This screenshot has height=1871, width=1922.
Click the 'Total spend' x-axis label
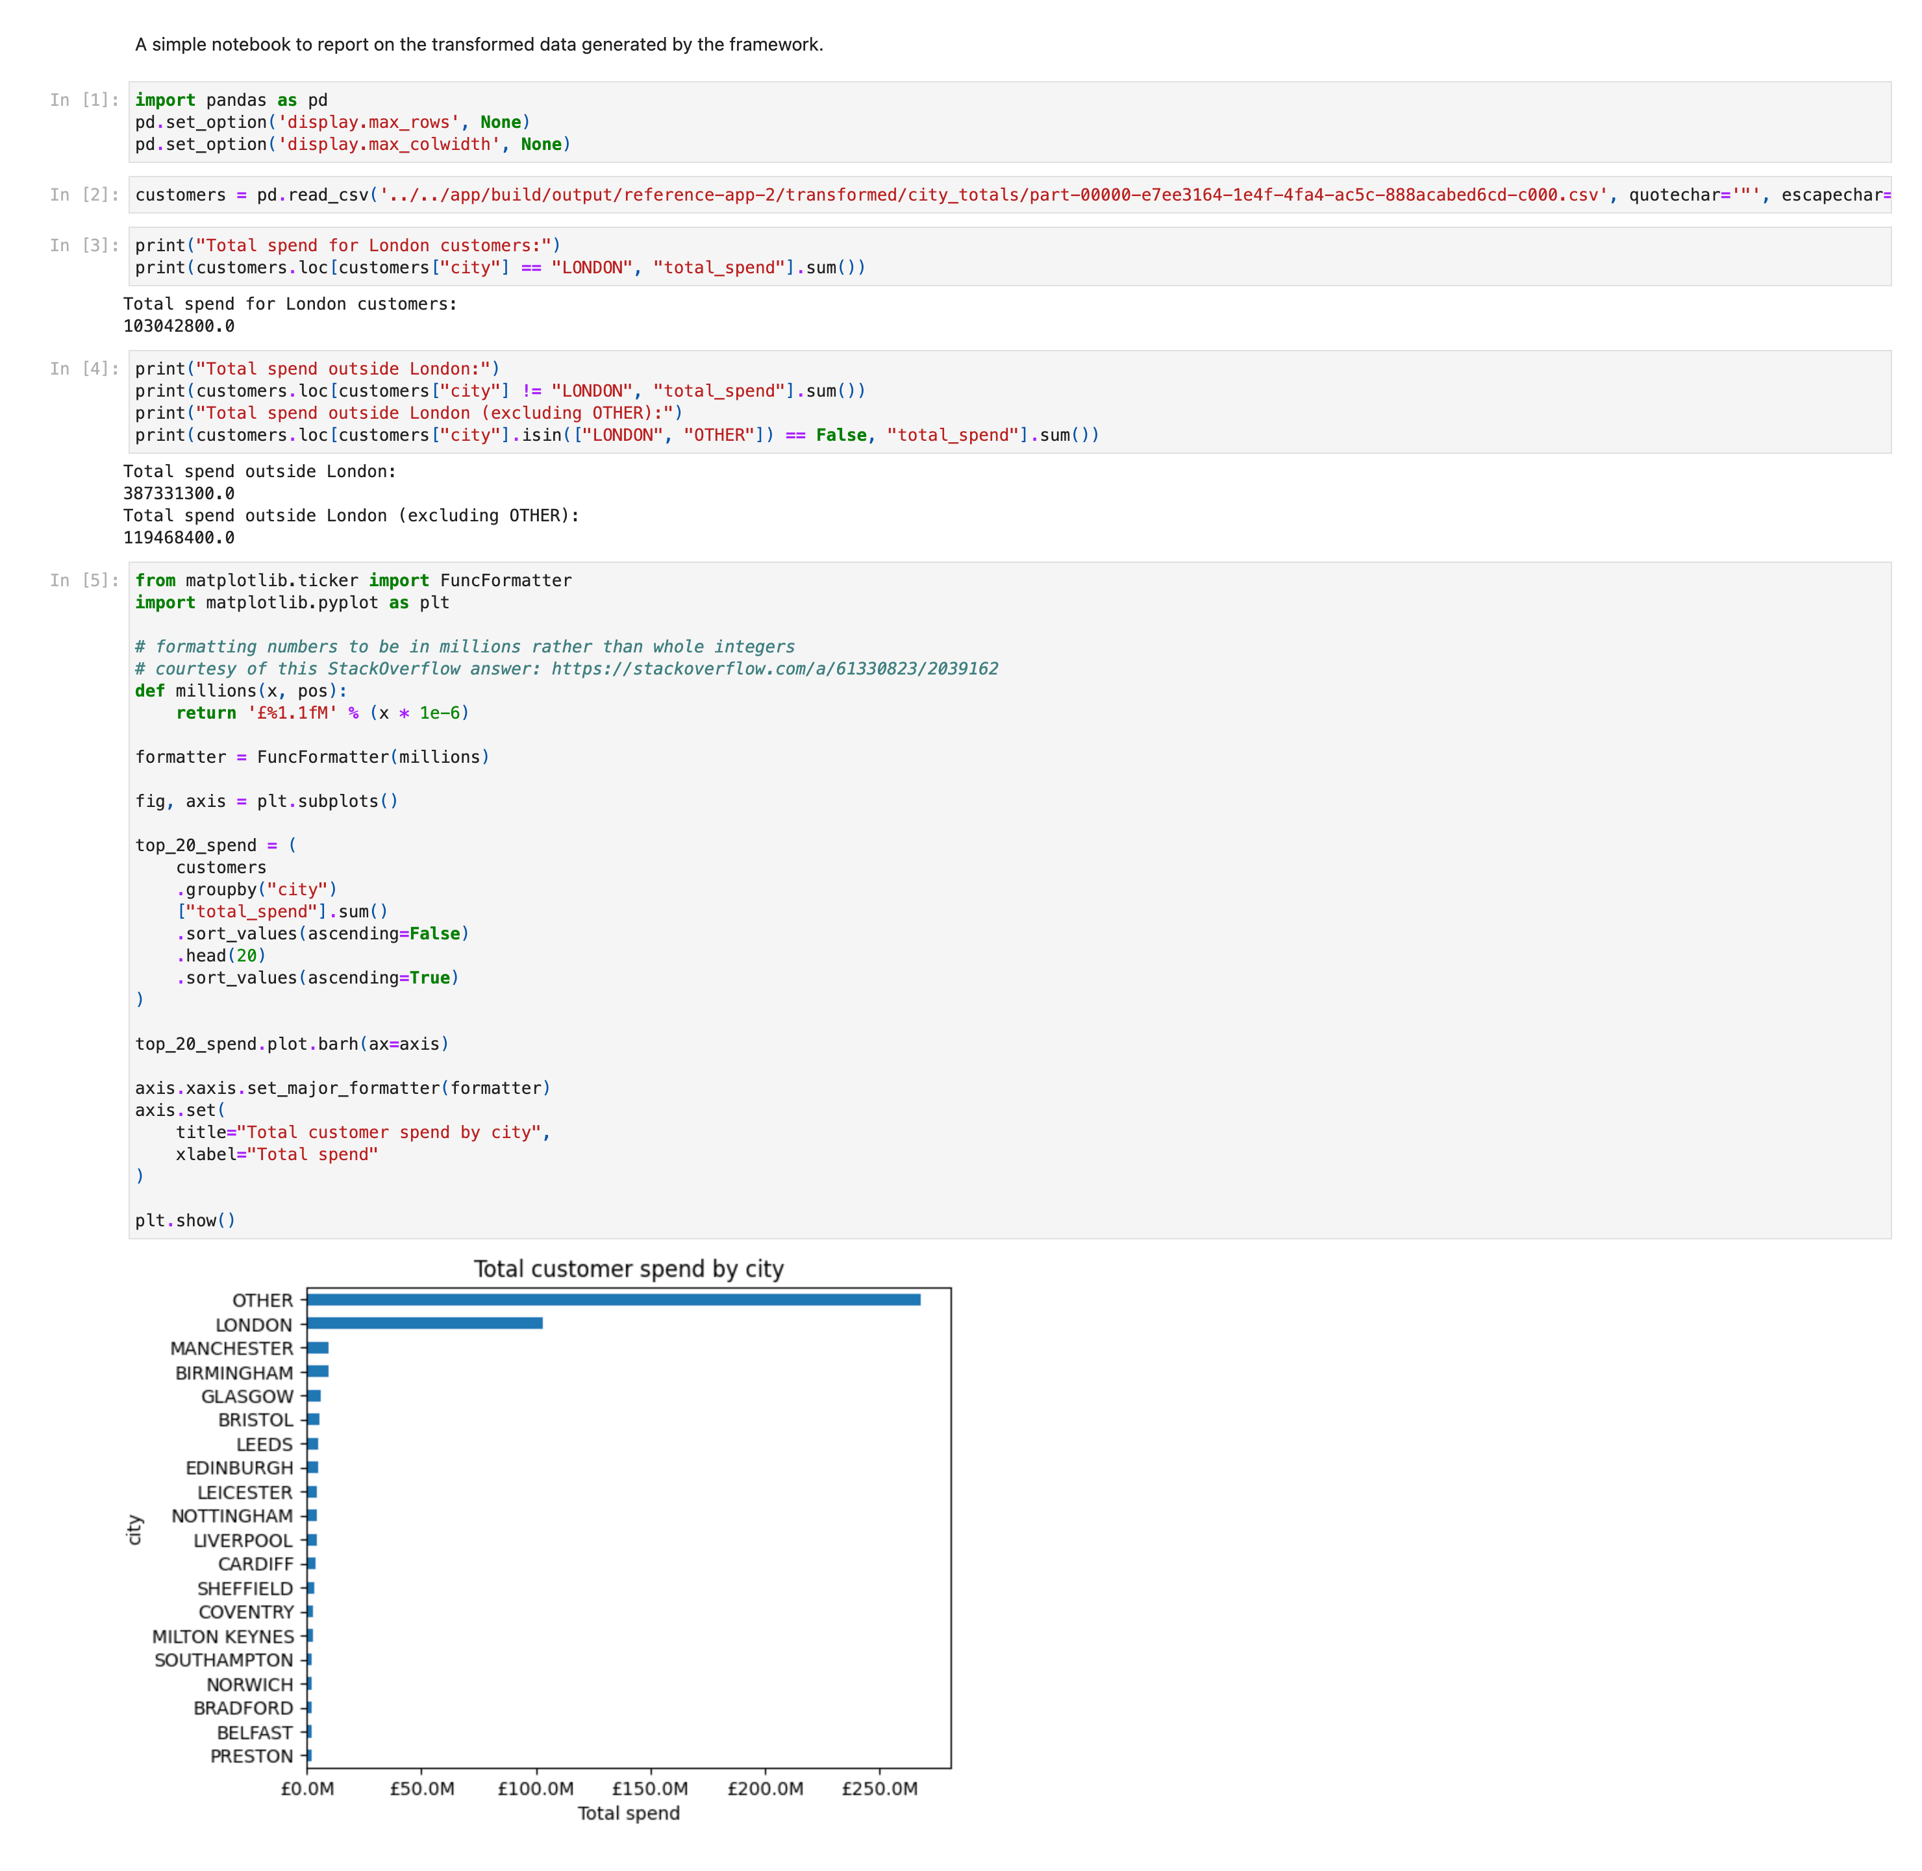[x=628, y=1813]
